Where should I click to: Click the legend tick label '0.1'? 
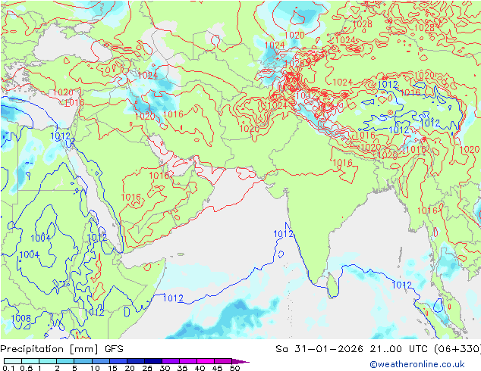point(7,368)
